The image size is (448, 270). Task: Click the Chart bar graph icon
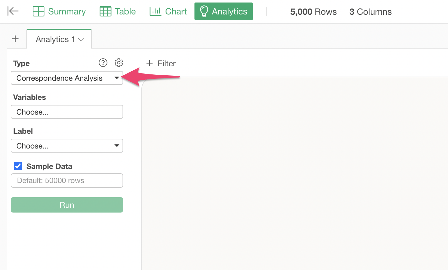tap(155, 12)
